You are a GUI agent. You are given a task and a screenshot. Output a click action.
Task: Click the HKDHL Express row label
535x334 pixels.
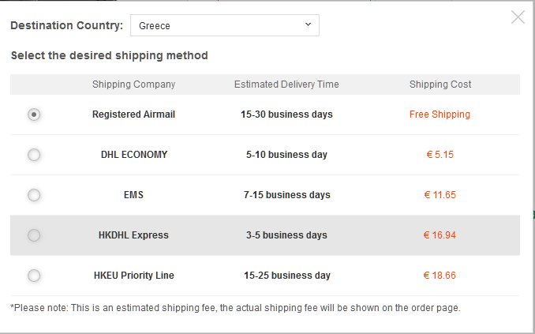point(133,235)
